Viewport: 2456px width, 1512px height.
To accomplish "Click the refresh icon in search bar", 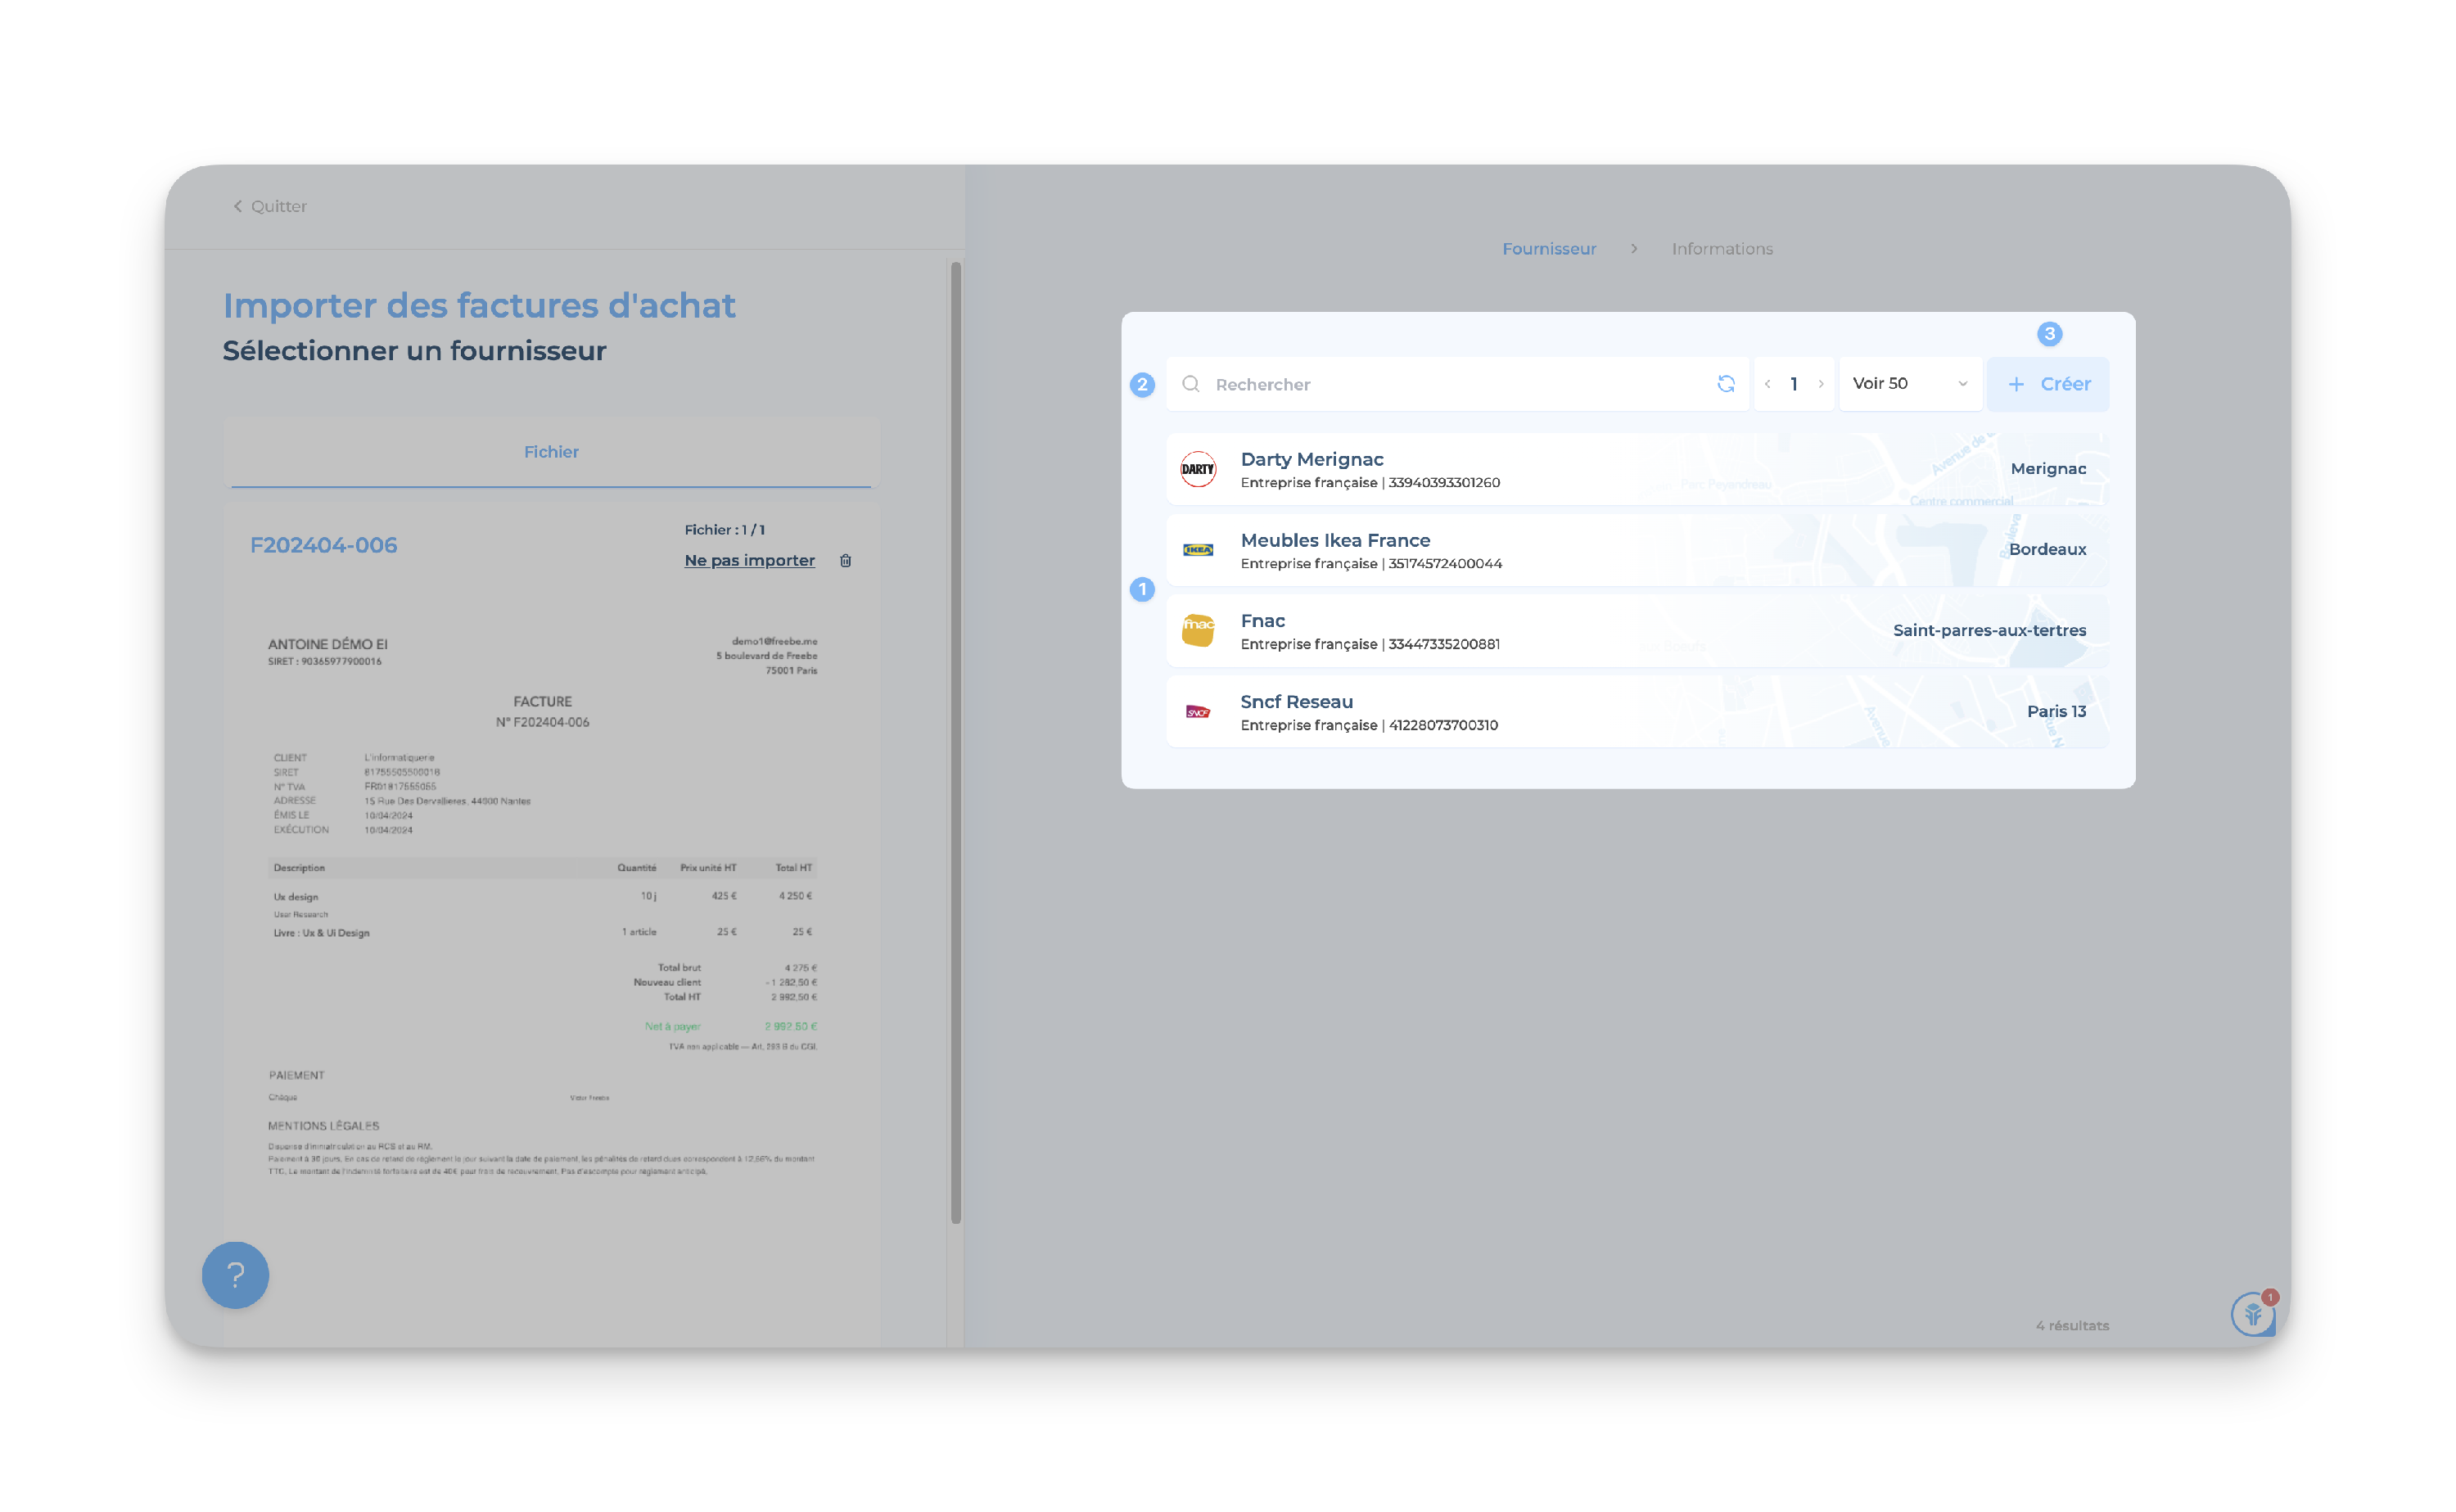I will point(1725,384).
